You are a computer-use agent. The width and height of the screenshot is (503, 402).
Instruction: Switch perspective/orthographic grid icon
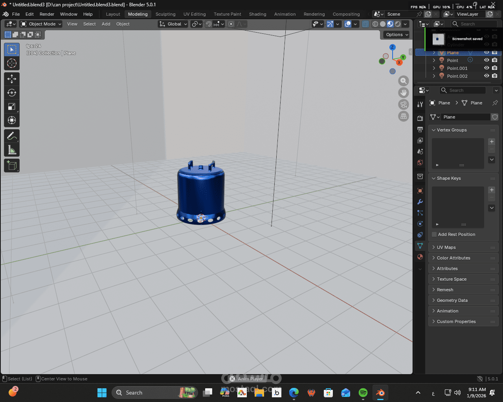404,116
